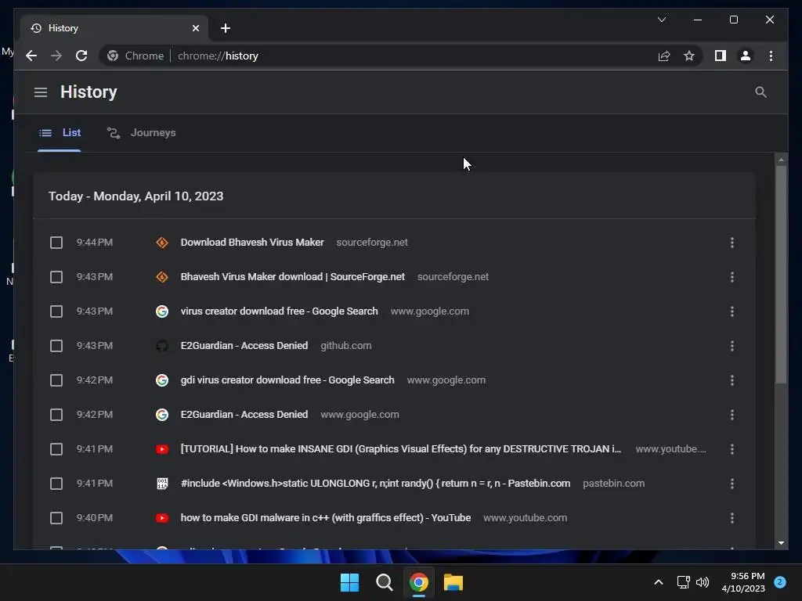Open how to make GDI malware YouTube link
Screen dimensions: 802x601
(x=326, y=518)
